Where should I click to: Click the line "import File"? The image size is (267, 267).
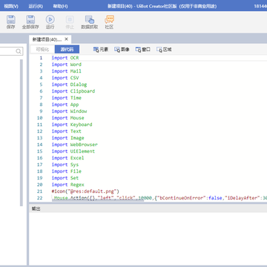[x=67, y=171]
